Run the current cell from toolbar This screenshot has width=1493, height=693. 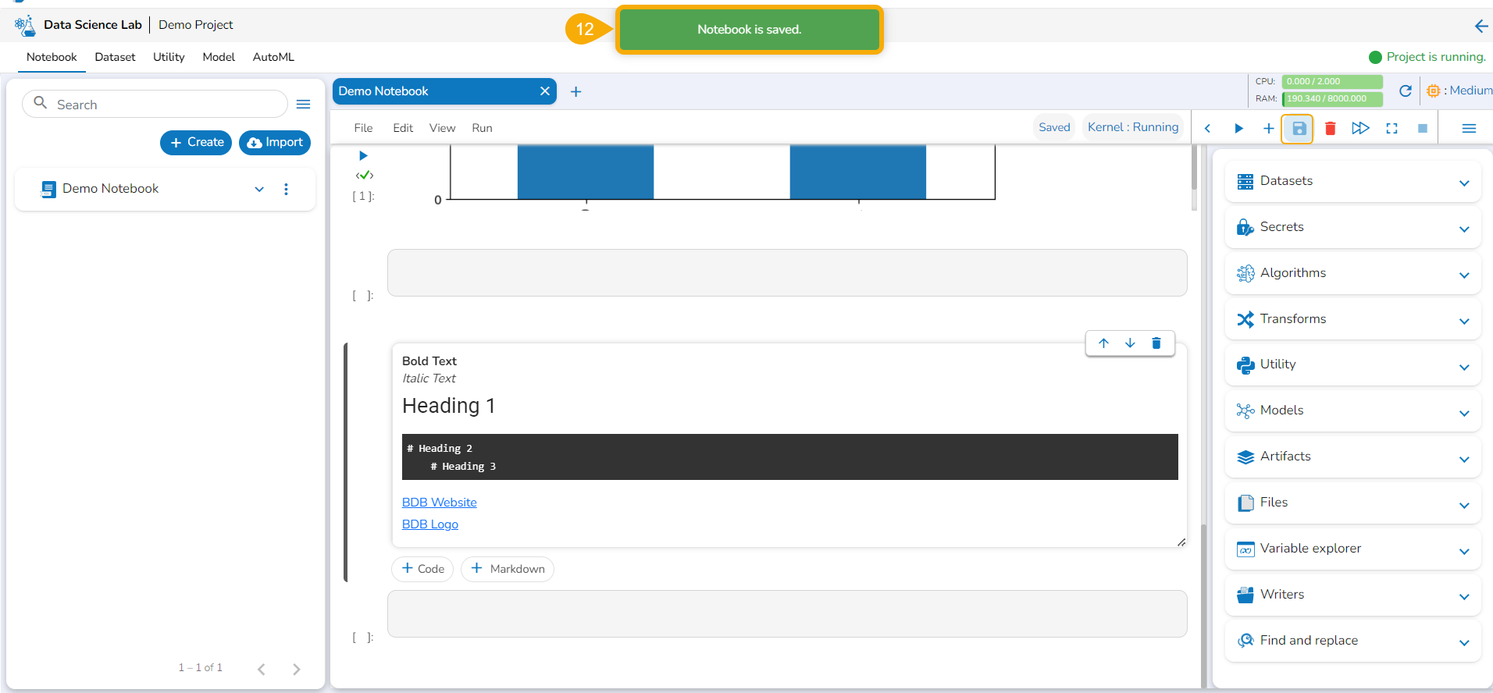pos(1238,128)
